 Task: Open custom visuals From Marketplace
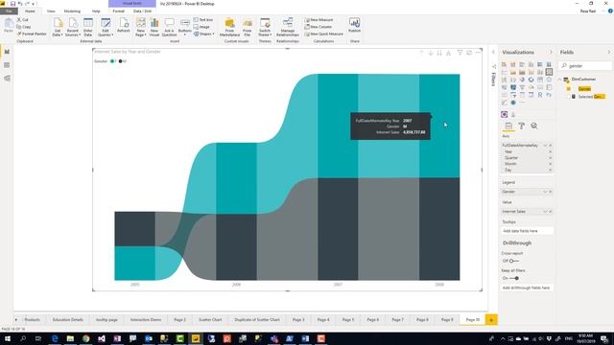[229, 27]
